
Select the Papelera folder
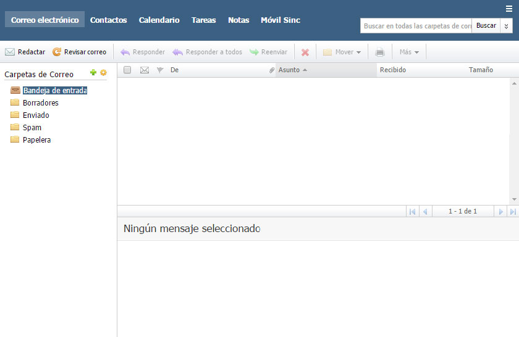(36, 140)
